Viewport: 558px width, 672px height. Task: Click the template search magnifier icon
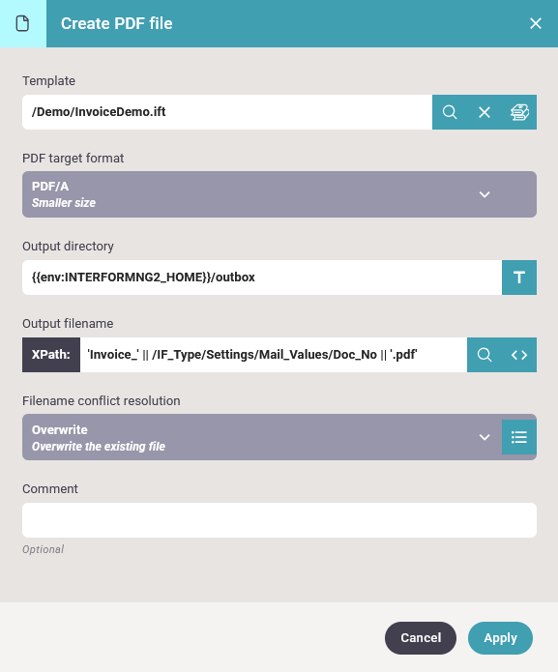pyautogui.click(x=450, y=112)
